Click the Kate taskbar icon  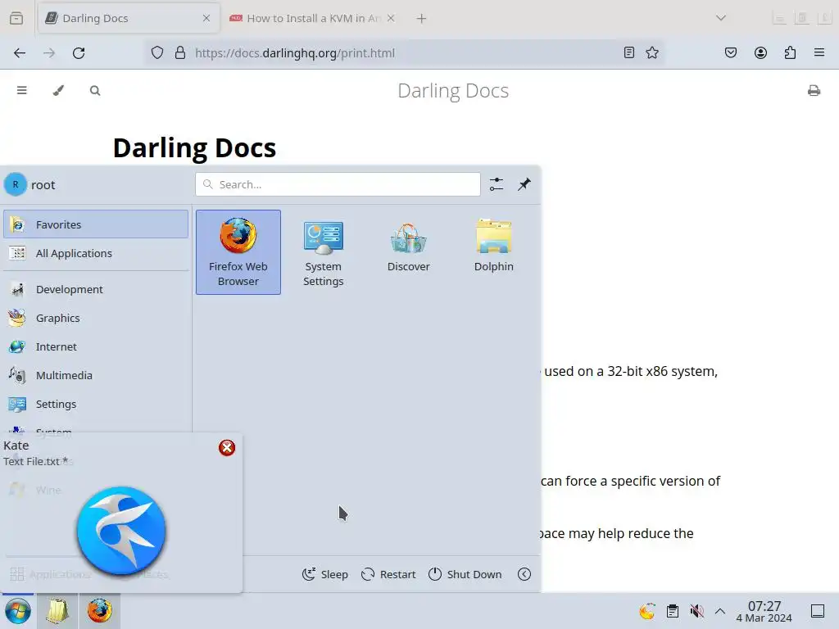pos(57,611)
